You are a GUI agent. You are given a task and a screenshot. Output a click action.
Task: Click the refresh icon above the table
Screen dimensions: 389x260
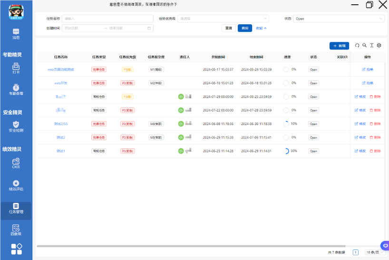coord(357,46)
